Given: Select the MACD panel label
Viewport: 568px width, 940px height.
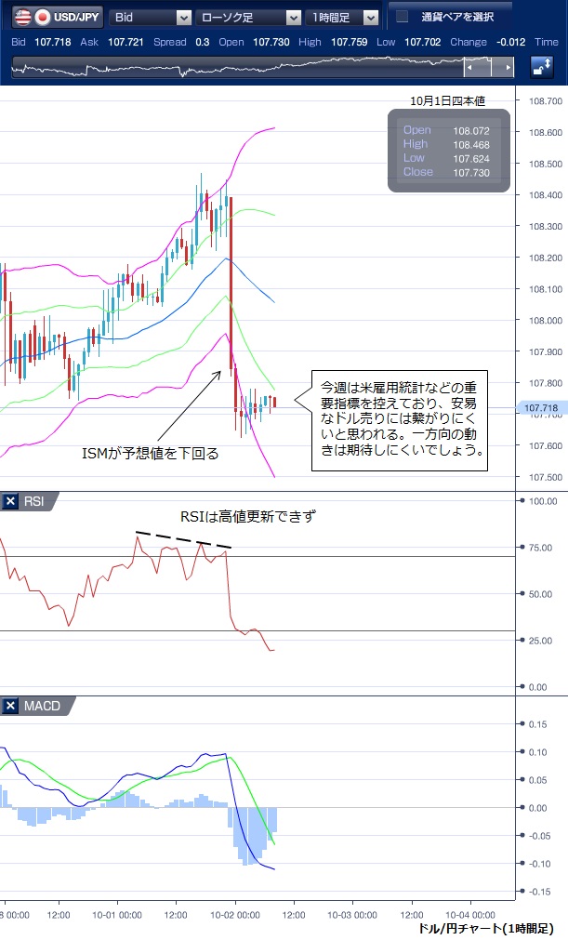Looking at the screenshot, I should (42, 707).
